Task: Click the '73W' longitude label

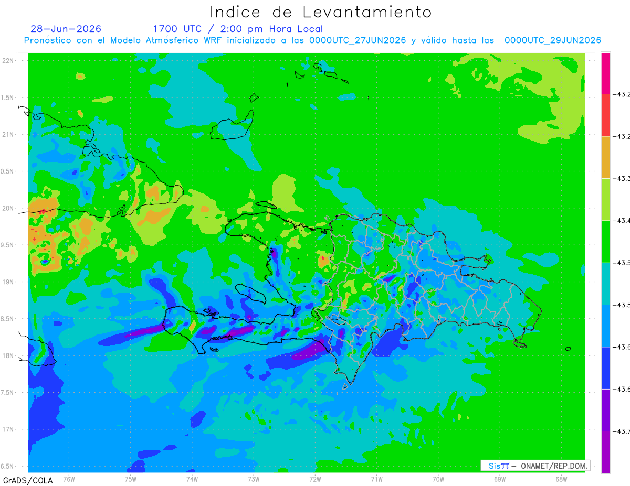Action: tap(254, 479)
